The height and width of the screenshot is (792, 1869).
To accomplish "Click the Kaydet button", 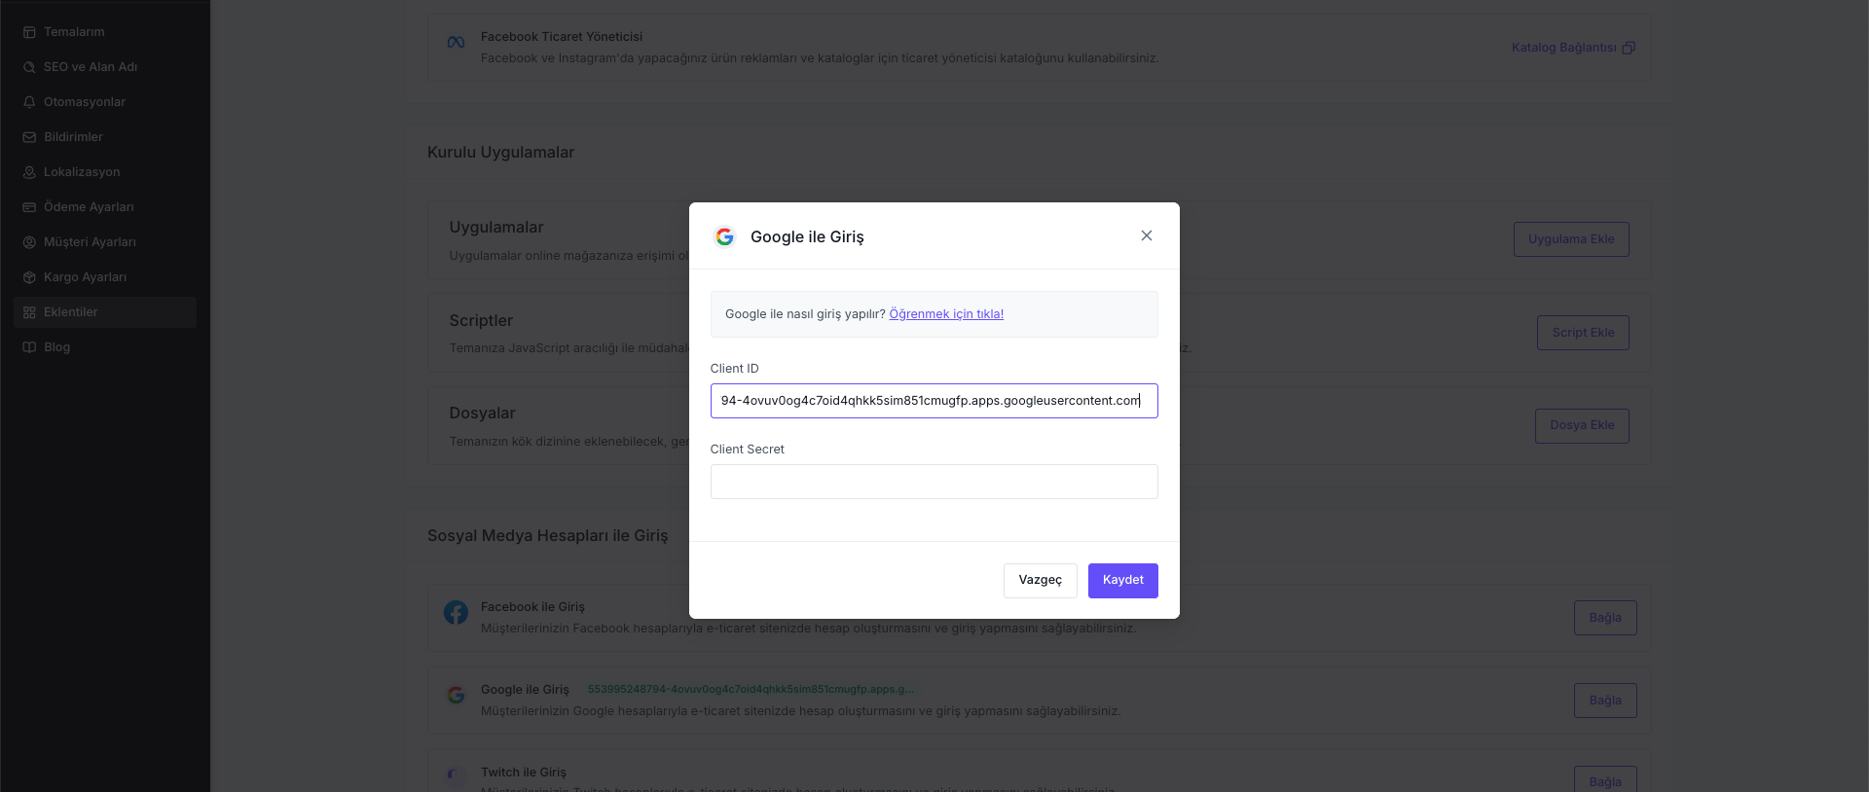I will point(1122,581).
